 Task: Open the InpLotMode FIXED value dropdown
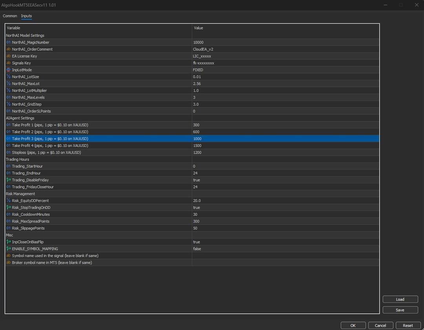tap(285, 70)
